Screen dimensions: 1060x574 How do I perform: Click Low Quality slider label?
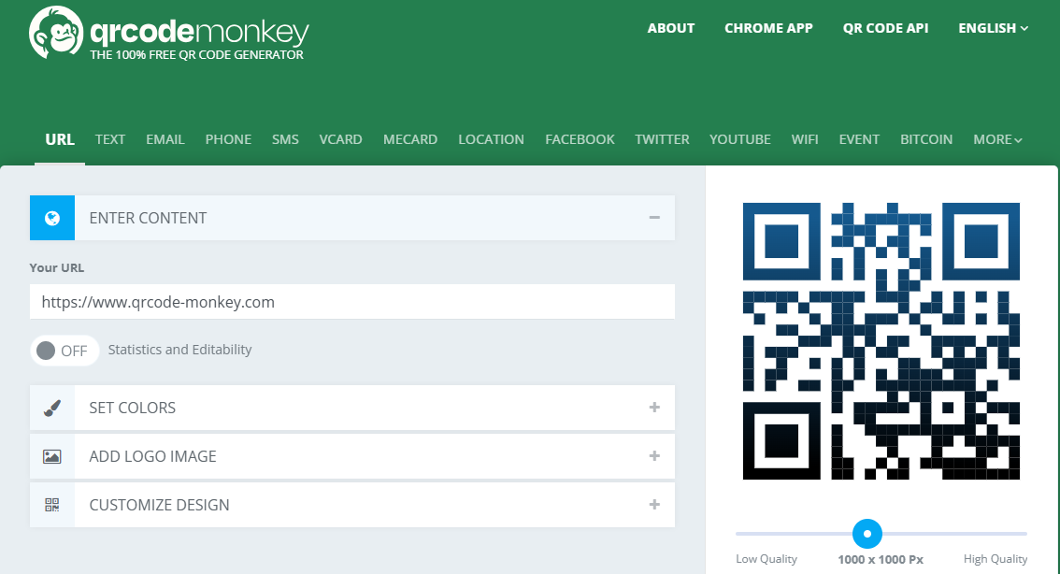[x=766, y=559]
